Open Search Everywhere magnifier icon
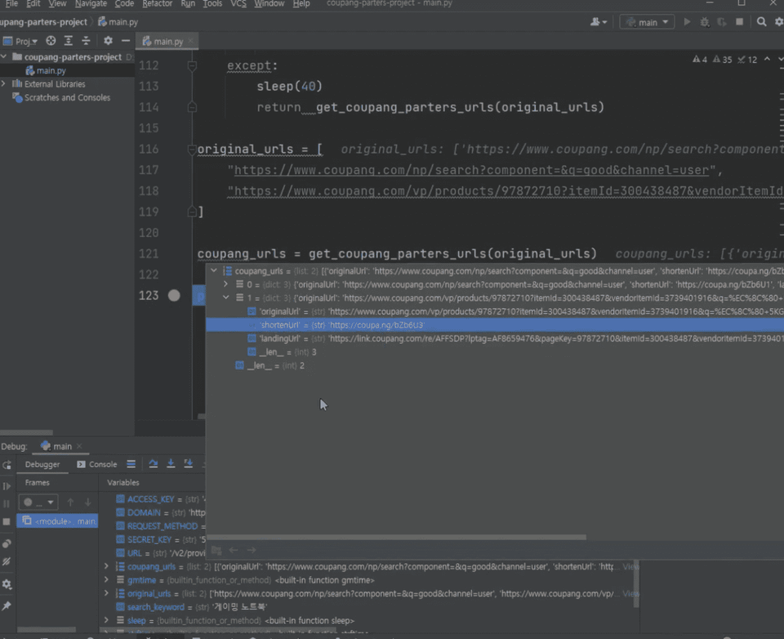 coord(761,22)
